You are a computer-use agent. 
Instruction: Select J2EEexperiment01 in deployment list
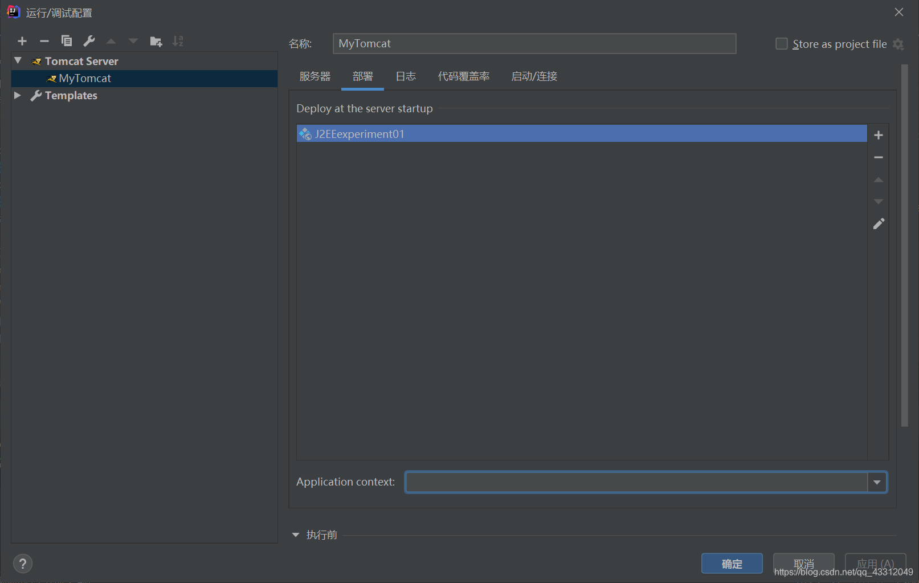[582, 133]
